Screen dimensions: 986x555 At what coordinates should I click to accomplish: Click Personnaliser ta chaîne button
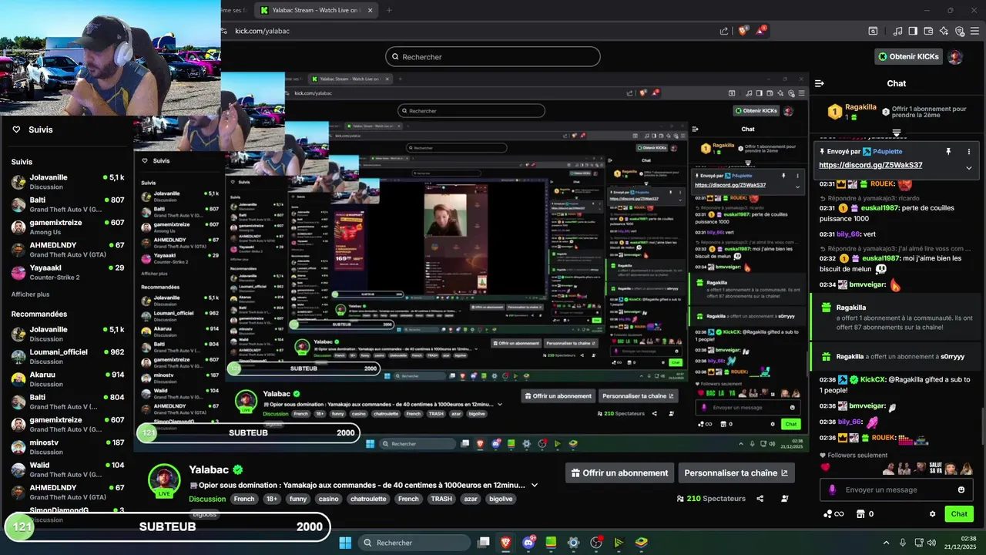(736, 473)
